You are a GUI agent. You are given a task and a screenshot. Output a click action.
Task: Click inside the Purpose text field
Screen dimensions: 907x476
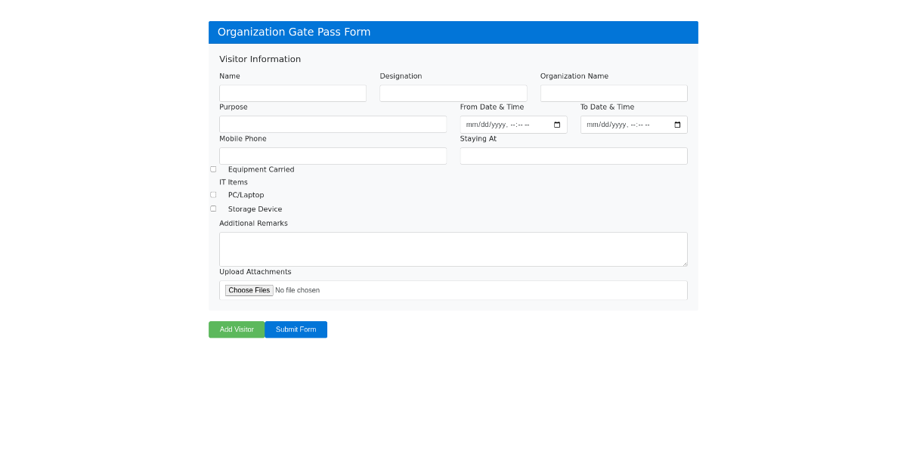tap(333, 124)
